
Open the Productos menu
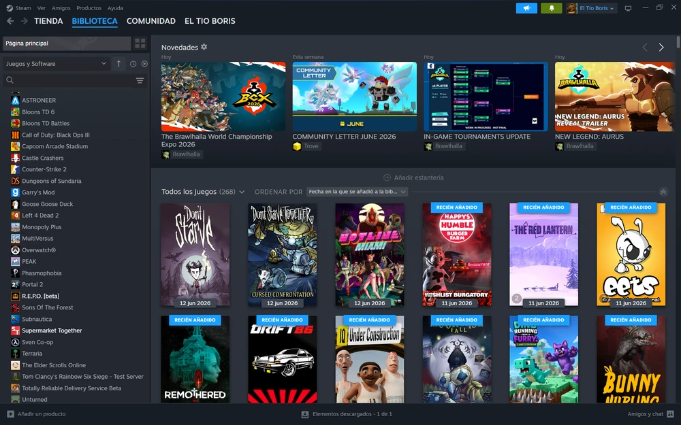point(89,7)
